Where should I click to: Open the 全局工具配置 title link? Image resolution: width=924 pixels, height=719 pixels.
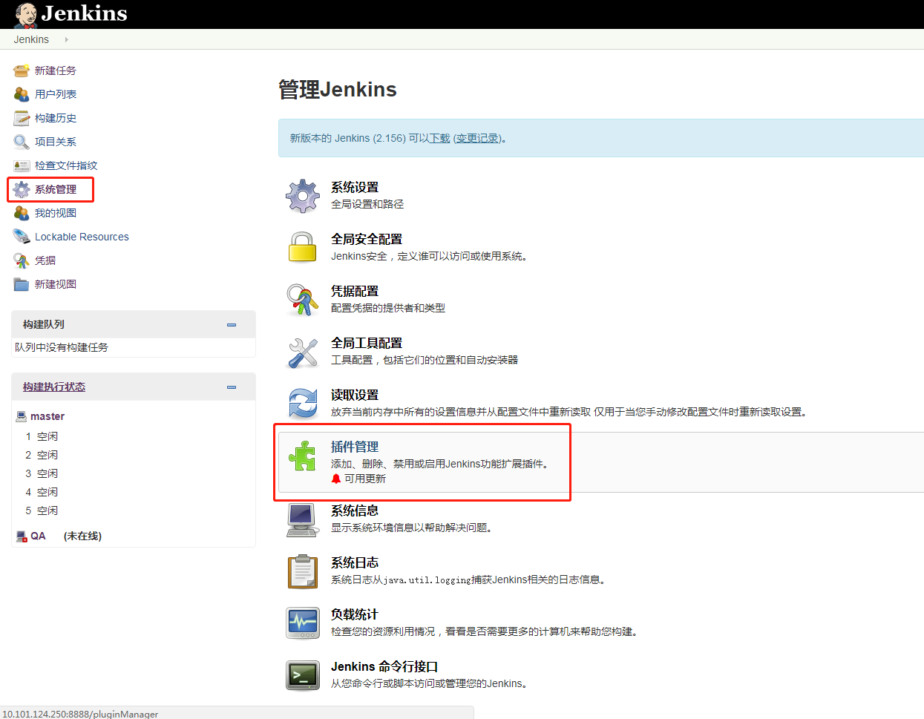pyautogui.click(x=367, y=343)
